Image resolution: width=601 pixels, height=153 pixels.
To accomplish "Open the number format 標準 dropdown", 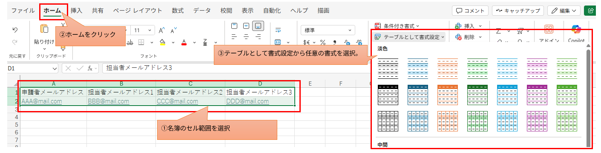I will pos(328,30).
